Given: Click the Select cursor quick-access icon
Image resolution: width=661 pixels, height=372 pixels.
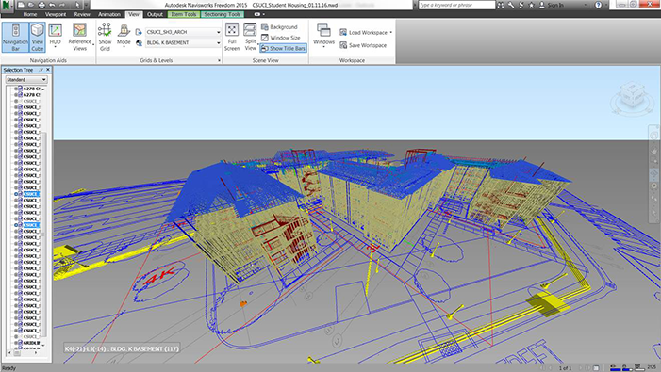Looking at the screenshot, I should 77,5.
